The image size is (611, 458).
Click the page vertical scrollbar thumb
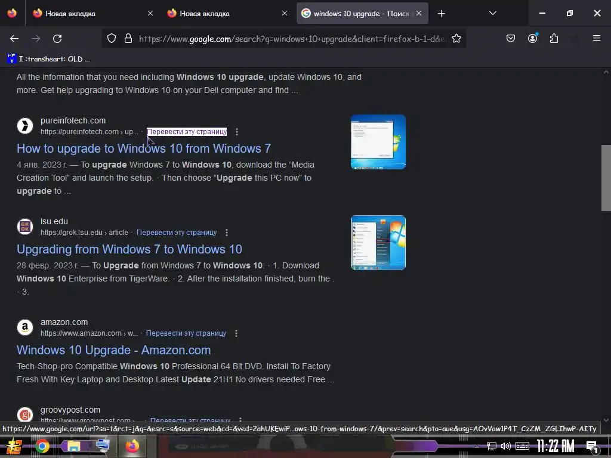pos(606,178)
